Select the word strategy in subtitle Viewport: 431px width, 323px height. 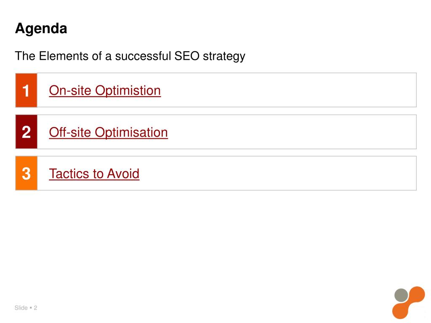224,57
